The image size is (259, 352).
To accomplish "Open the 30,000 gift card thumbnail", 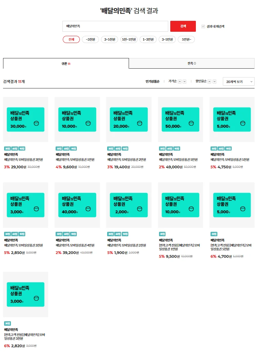I will pos(26,119).
